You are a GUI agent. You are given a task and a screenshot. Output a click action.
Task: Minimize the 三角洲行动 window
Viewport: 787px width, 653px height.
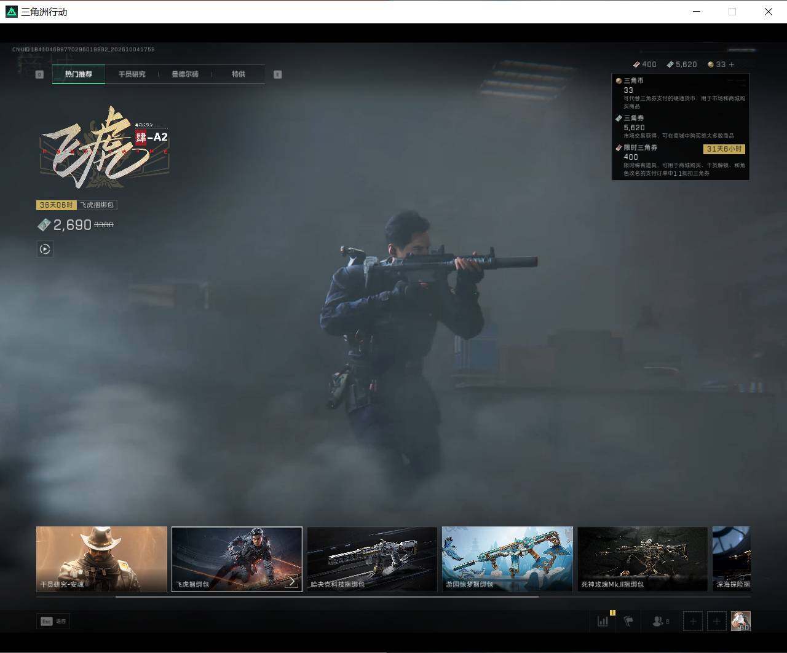697,12
